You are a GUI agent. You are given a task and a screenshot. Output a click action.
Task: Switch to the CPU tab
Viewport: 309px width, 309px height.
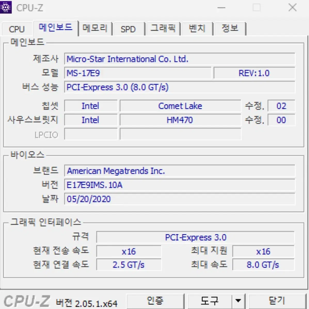(17, 29)
